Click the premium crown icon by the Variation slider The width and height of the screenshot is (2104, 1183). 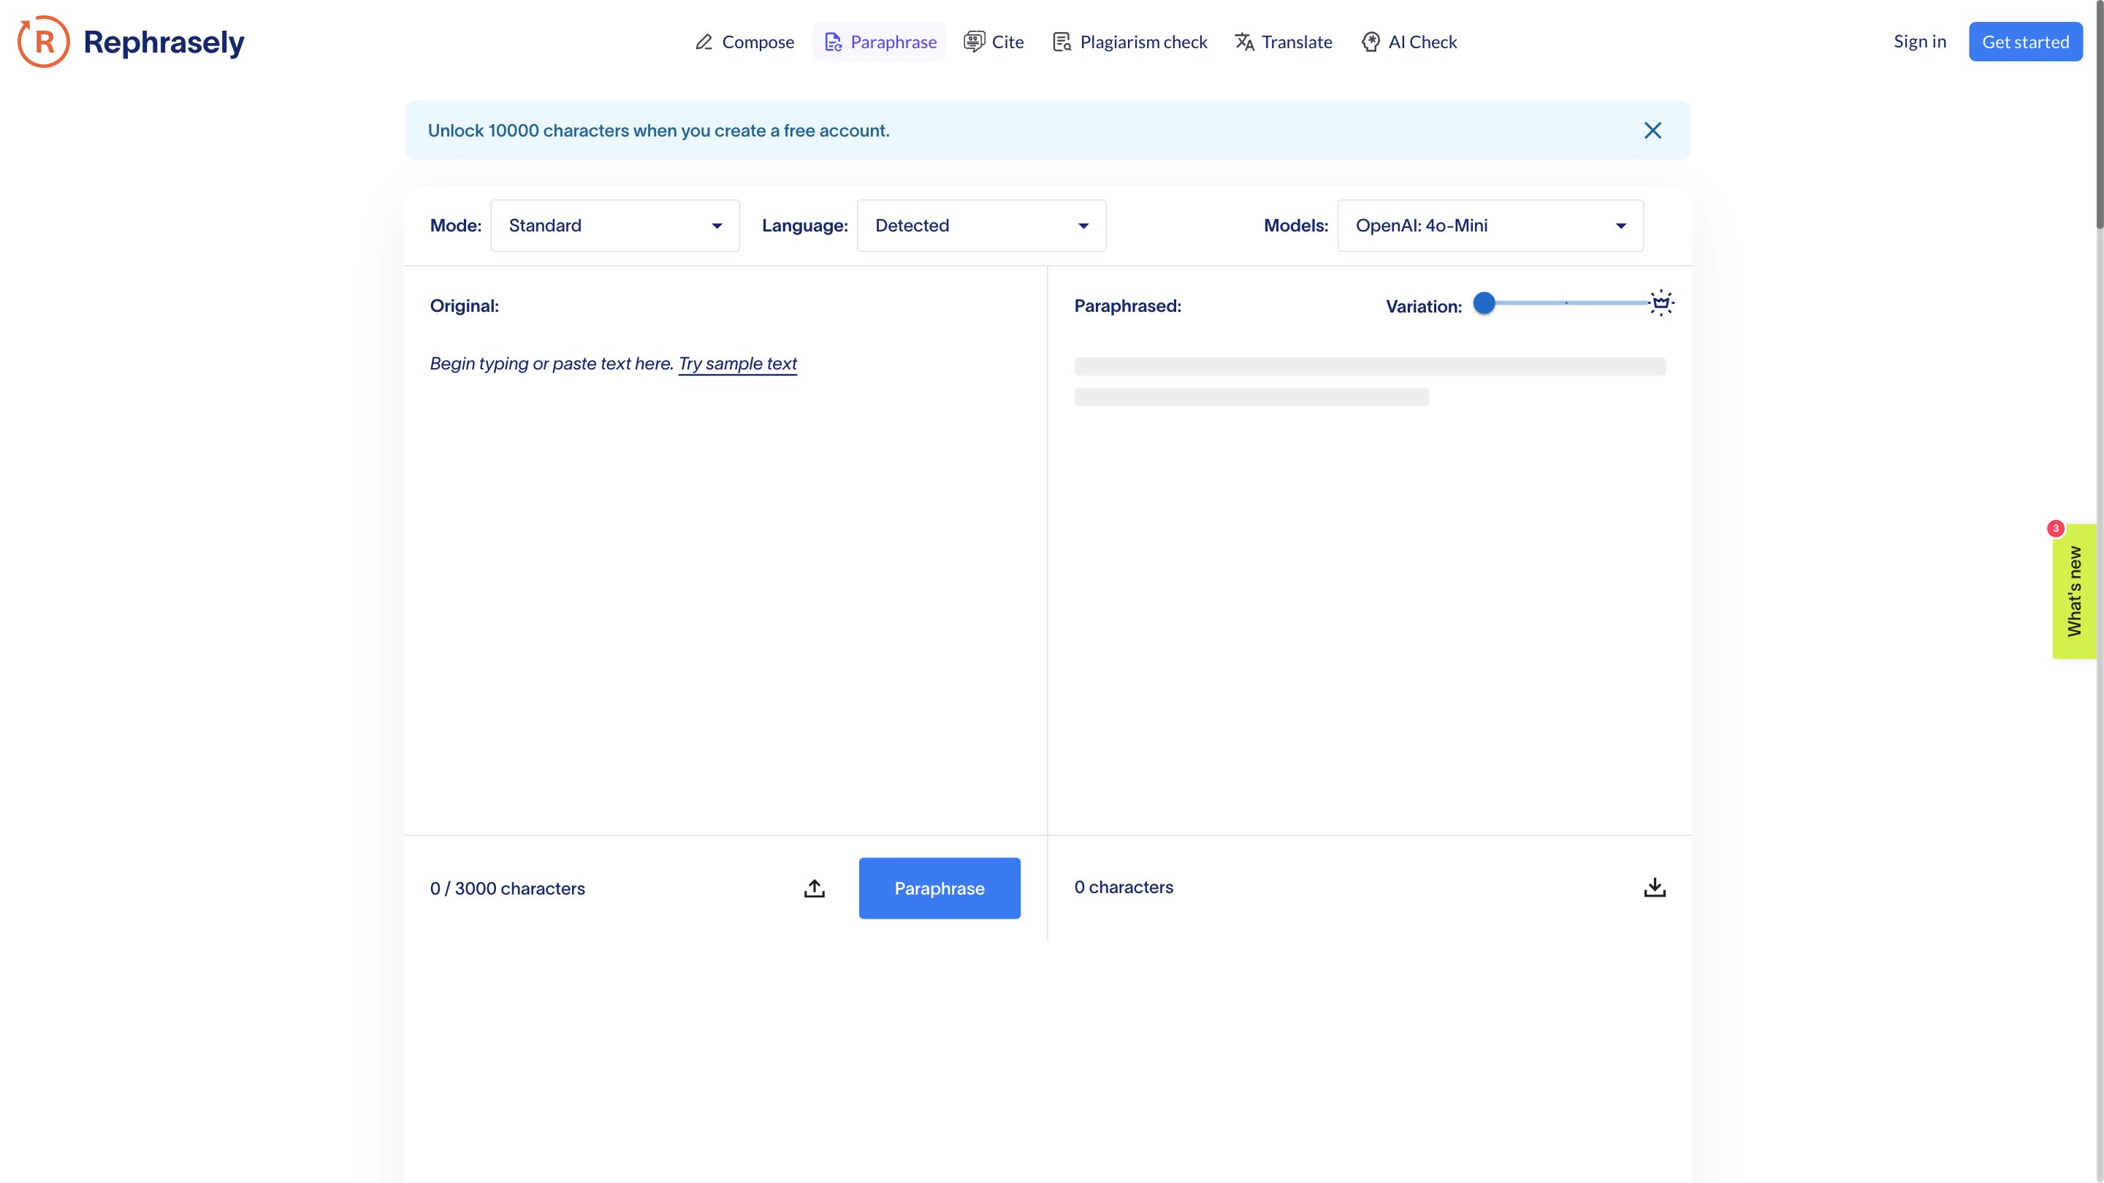point(1661,303)
